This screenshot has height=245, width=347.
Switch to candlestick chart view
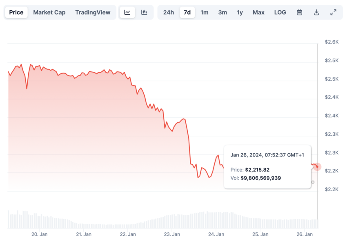[144, 12]
